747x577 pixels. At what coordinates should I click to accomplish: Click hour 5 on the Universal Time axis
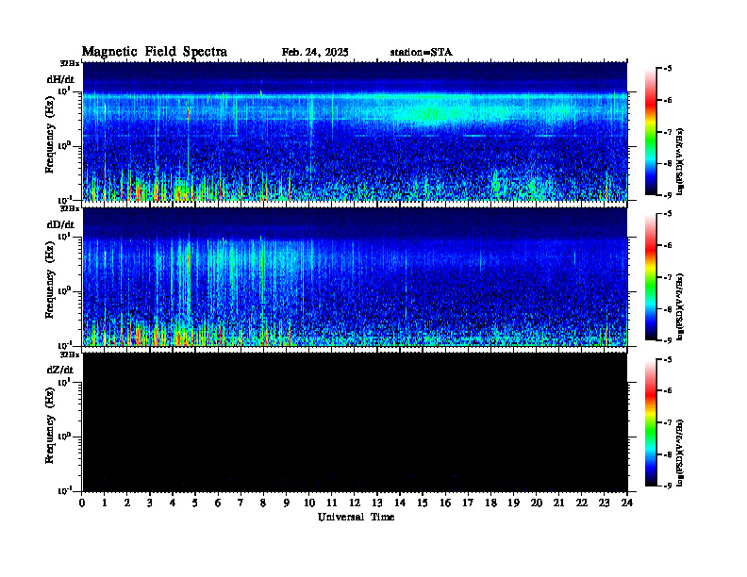click(195, 503)
